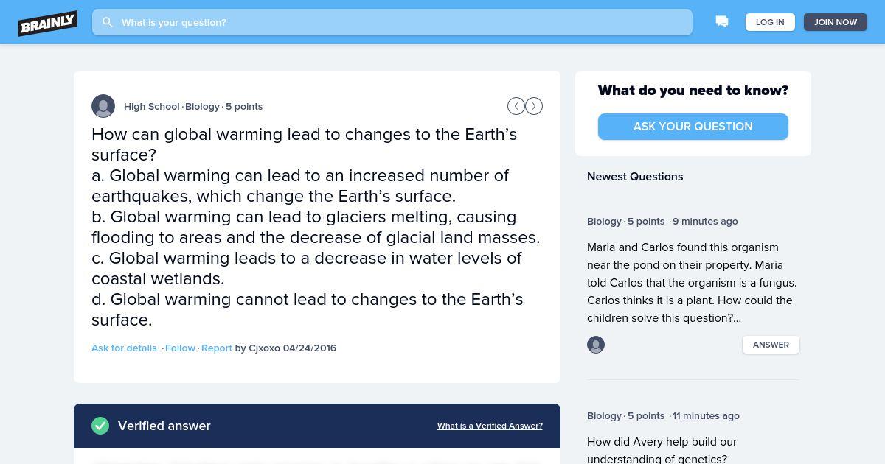885x464 pixels.
Task: Click the 'Ask for details' link
Action: (x=124, y=348)
